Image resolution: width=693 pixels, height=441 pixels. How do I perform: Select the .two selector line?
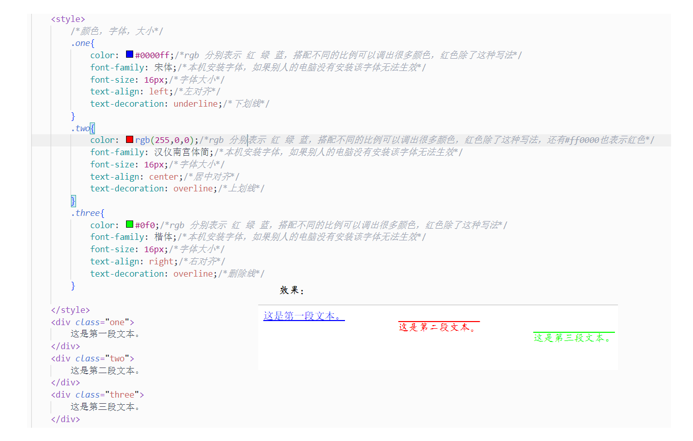coord(83,128)
